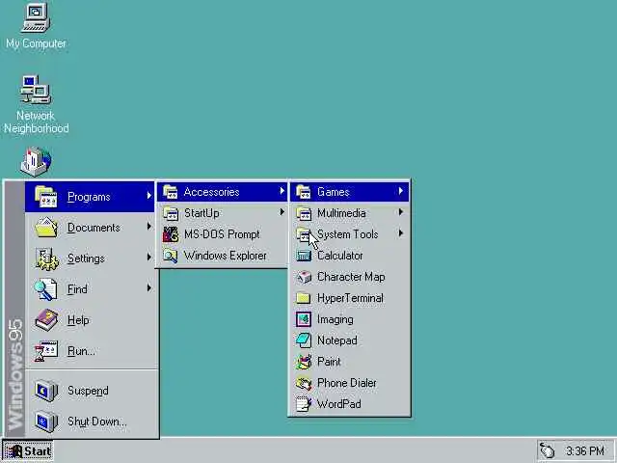Click the Programs folder icon

[45, 197]
